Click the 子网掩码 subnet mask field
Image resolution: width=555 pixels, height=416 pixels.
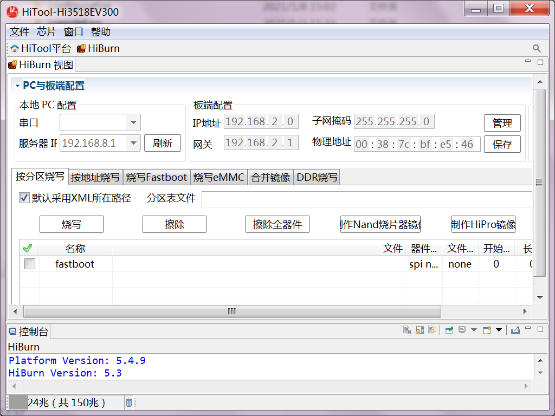click(394, 121)
